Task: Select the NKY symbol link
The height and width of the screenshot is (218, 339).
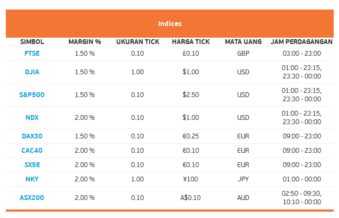Action: [32, 179]
